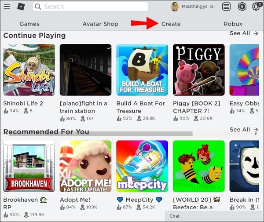Click the '13+' age label
This screenshot has height=222, width=264.
click(x=213, y=7)
